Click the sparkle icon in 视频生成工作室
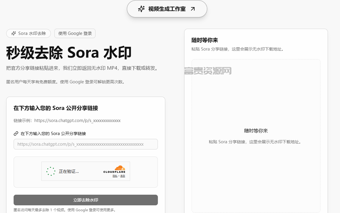The width and height of the screenshot is (340, 213). coord(141,9)
